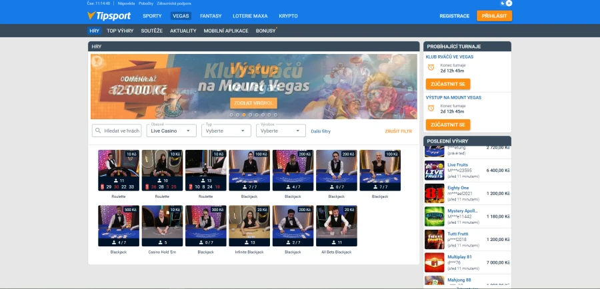Image resolution: width=600 pixels, height=289 pixels.
Task: Expand more filters via Další filtry
Action: coord(321,131)
